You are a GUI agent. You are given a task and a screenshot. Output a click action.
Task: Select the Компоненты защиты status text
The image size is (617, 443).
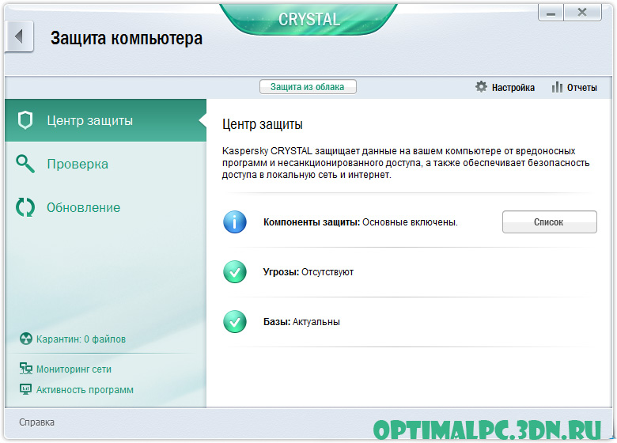tap(361, 222)
